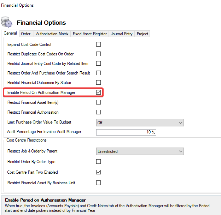Check Restrict Financial Asset By Business Unit

point(99,183)
